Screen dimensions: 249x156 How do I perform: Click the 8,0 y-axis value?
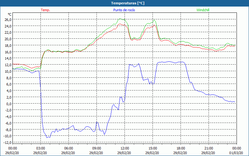9,78
